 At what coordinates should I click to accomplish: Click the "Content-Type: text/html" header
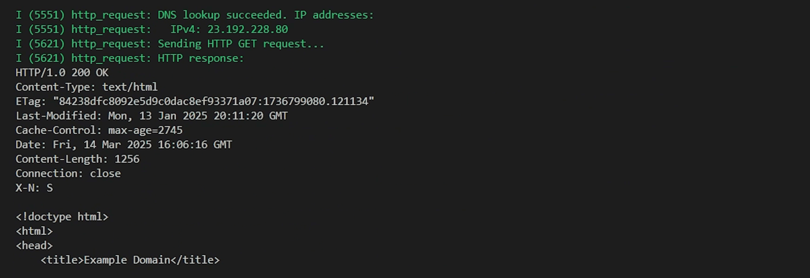point(86,87)
